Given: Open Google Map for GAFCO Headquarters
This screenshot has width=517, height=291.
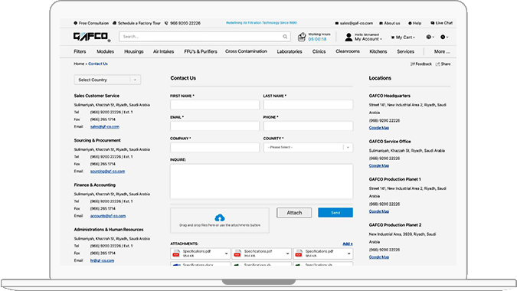Looking at the screenshot, I should pos(379,128).
